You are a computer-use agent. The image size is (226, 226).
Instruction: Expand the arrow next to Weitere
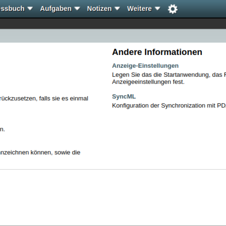[157, 9]
